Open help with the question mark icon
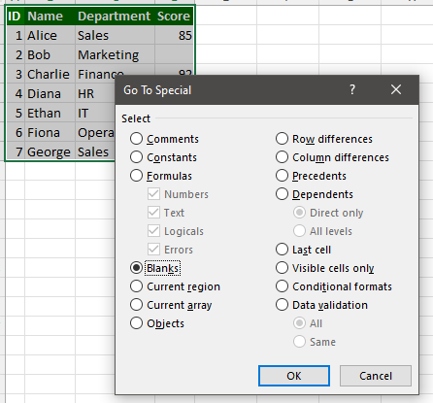 (352, 89)
